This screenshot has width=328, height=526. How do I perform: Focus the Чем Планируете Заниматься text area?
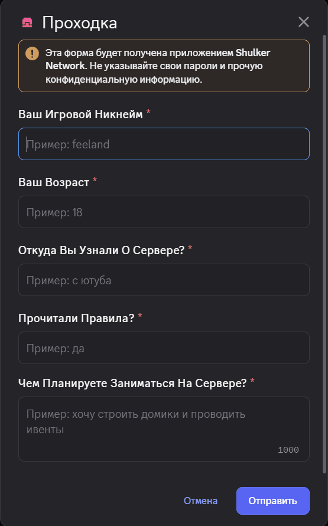pyautogui.click(x=164, y=429)
